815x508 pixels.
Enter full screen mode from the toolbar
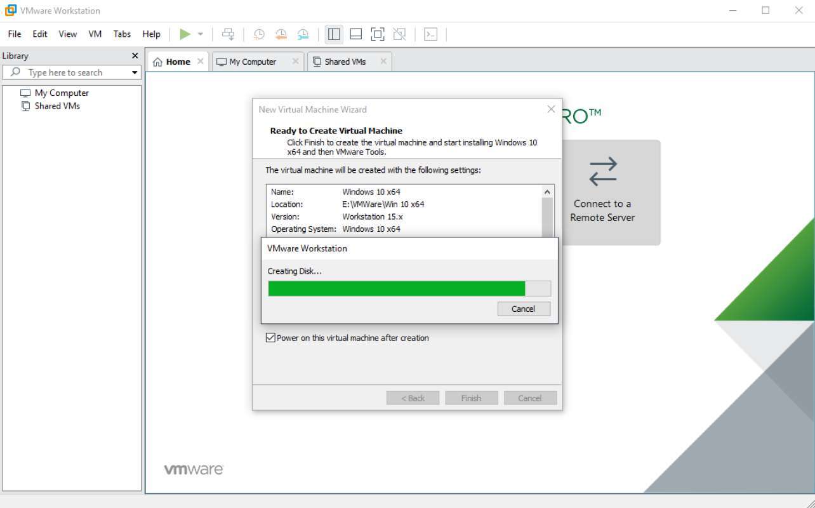point(377,34)
